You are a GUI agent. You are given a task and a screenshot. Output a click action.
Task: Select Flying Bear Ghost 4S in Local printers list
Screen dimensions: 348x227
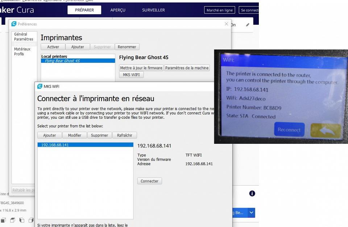click(x=78, y=61)
